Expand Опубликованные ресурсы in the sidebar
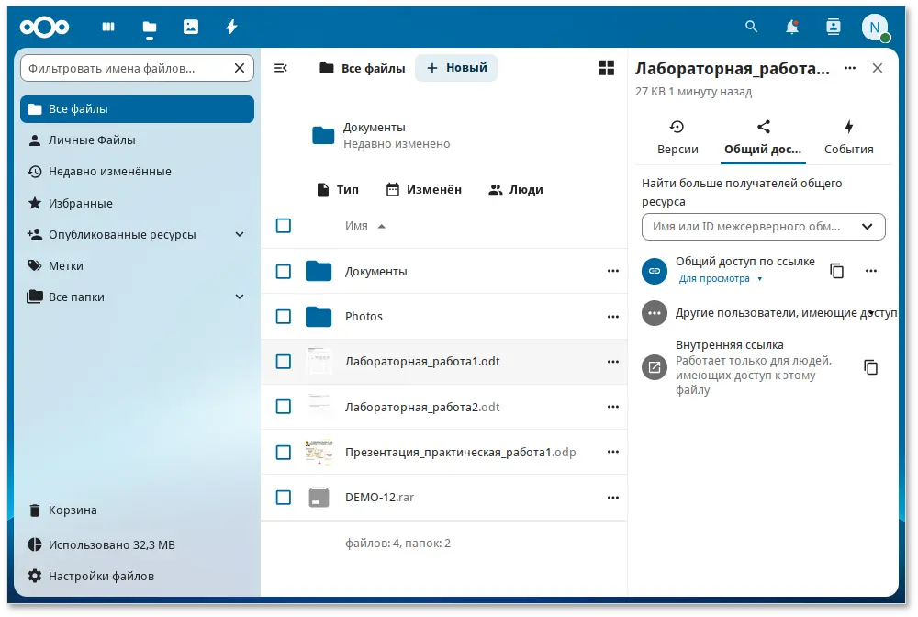 [x=240, y=234]
